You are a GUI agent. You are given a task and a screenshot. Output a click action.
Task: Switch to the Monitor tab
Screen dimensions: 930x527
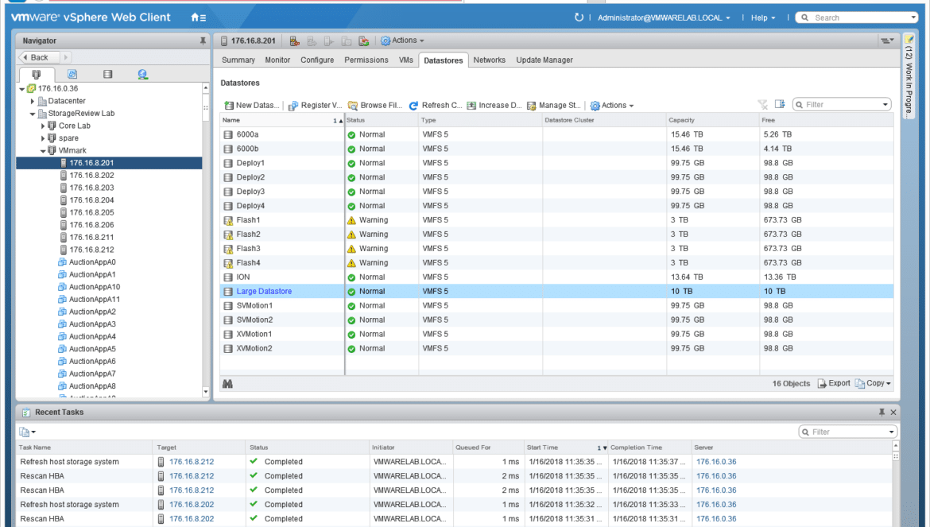(x=277, y=60)
